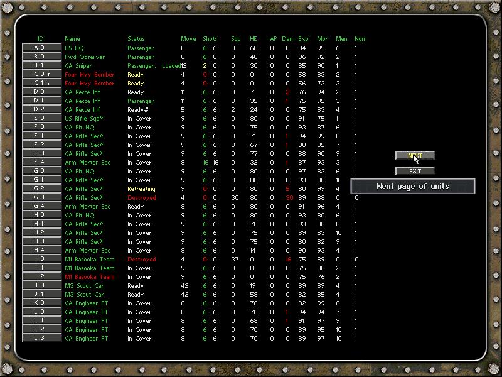Select unit ID button G1
Screen dimensions: 502x377
42,180
